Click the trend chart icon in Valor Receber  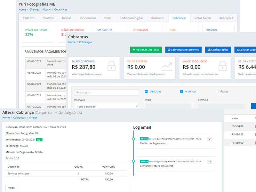click(x=167, y=66)
